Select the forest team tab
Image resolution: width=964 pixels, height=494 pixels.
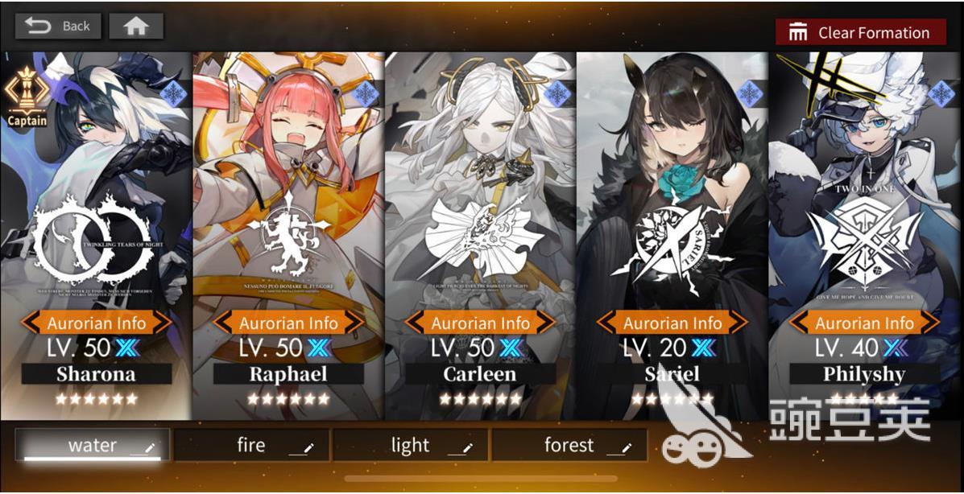[x=569, y=445]
